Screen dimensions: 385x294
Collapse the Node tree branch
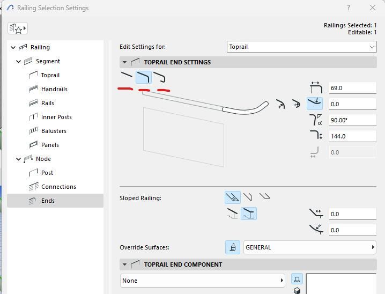(x=19, y=159)
